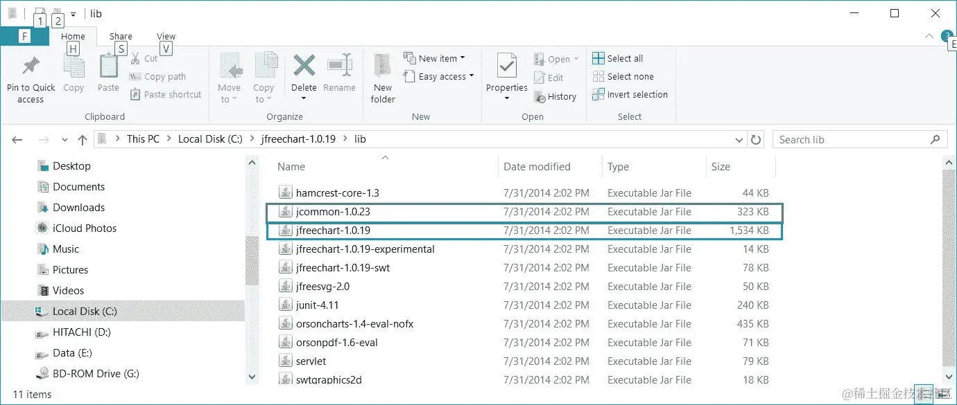Screen dimensions: 957x405
Task: Expand the Delete dropdown arrow
Action: [304, 99]
